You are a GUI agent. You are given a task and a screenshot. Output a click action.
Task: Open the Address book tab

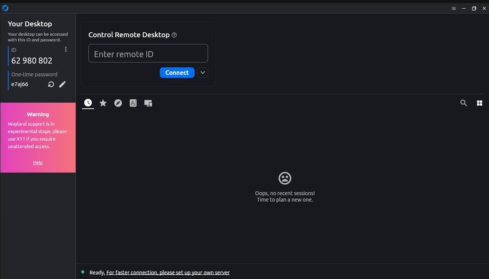pyautogui.click(x=133, y=103)
